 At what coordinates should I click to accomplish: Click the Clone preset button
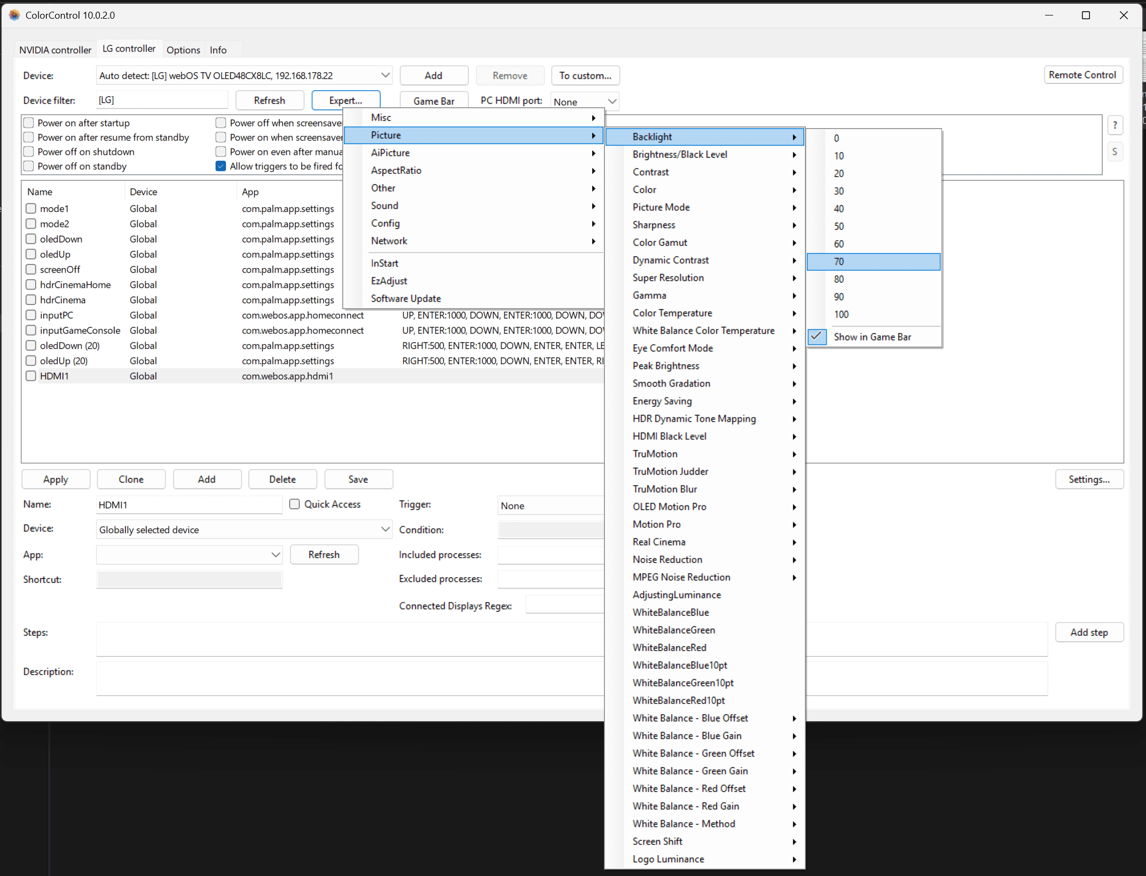(x=131, y=479)
